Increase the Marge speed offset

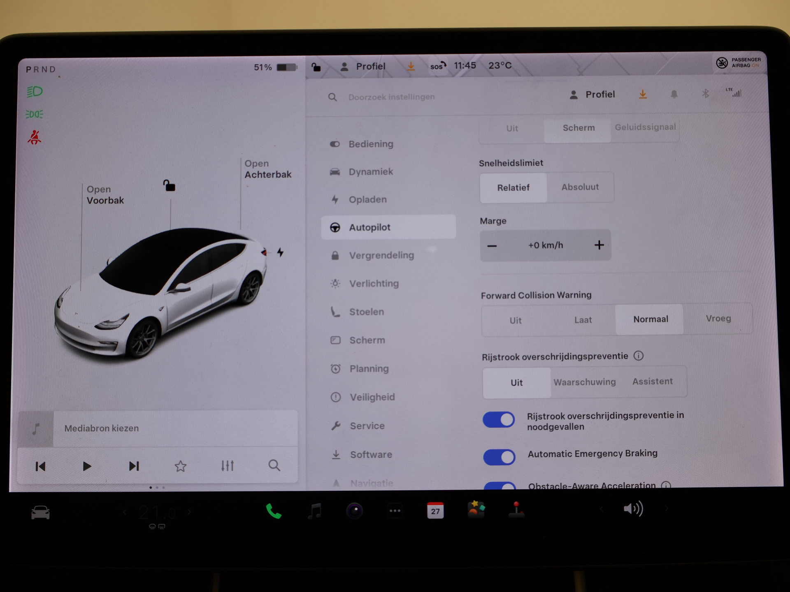coord(599,245)
